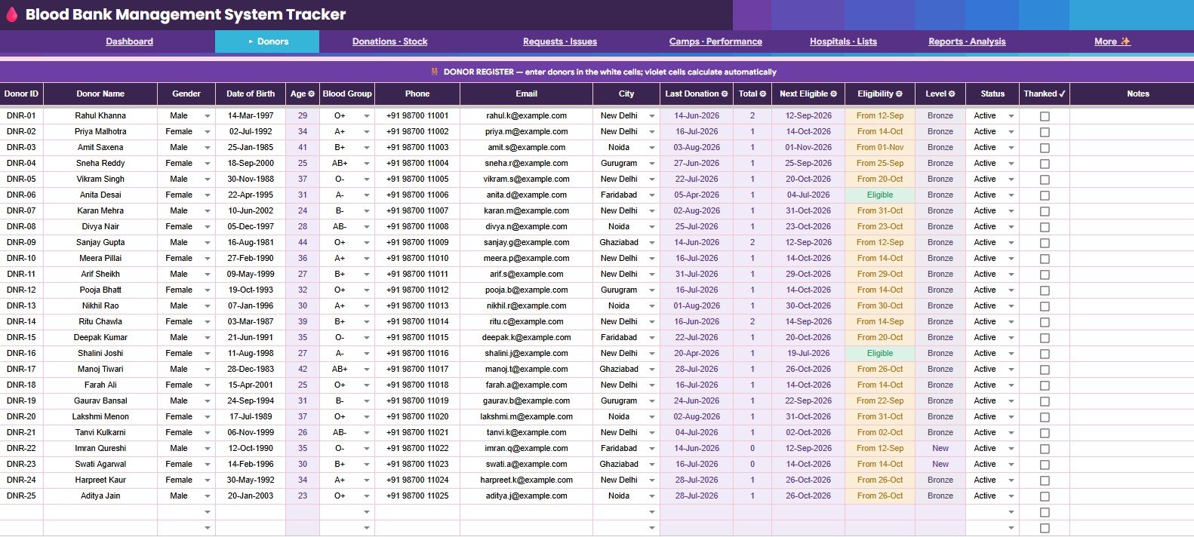This screenshot has width=1194, height=537.
Task: Open the Donations · Stock tab
Action: click(389, 41)
